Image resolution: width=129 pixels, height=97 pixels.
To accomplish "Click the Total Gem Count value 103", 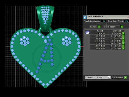I will click(126, 21).
